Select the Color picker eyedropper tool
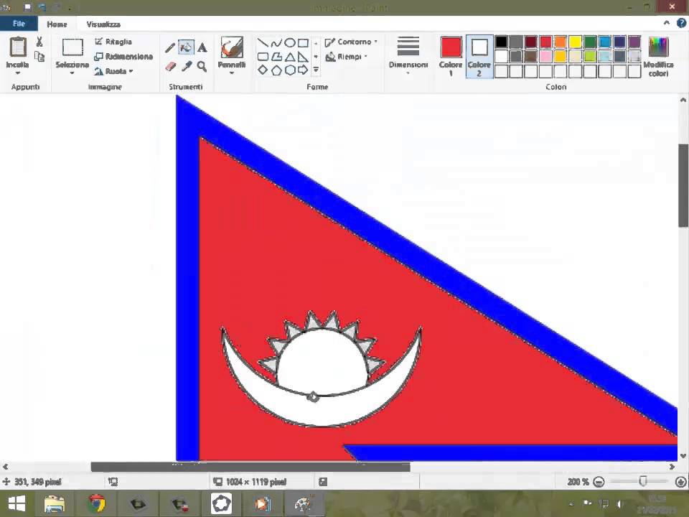This screenshot has width=689, height=517. coord(187,66)
